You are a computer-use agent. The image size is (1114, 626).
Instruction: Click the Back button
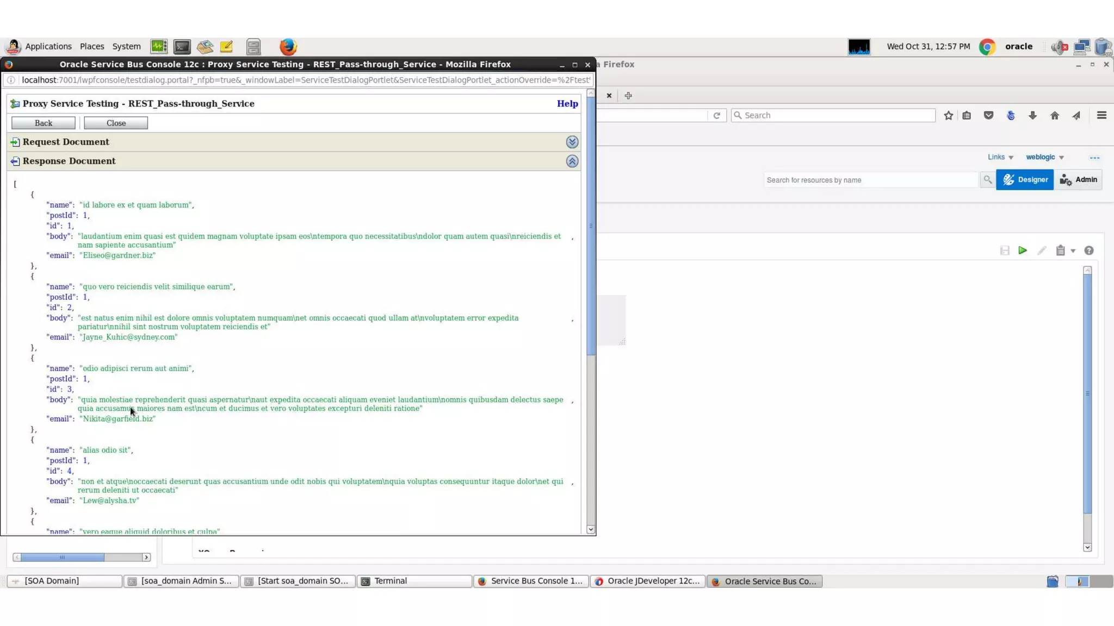(x=44, y=123)
